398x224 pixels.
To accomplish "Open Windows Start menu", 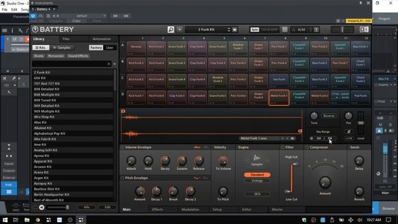I will click(x=5, y=220).
